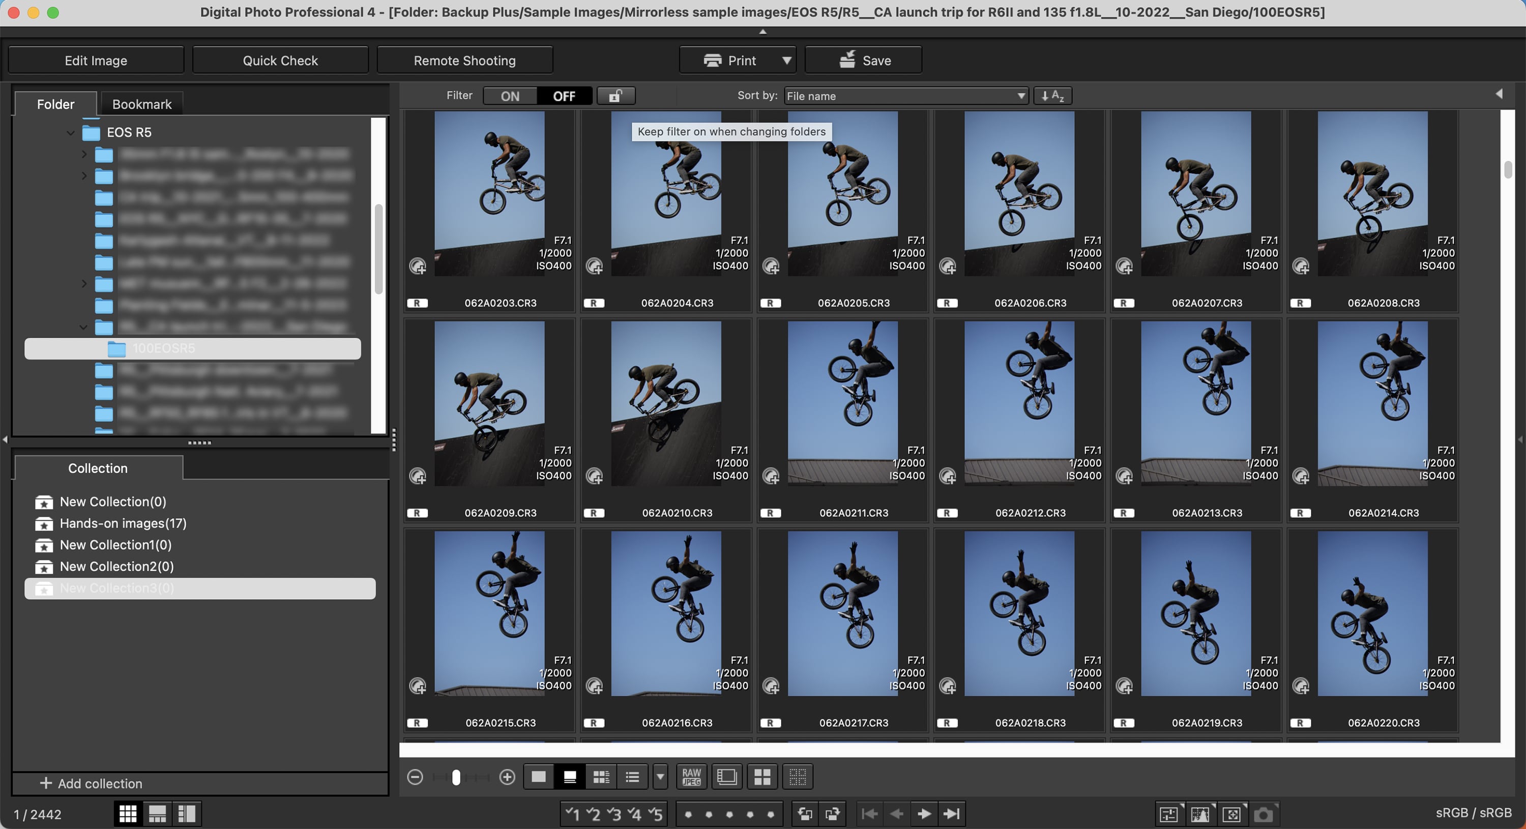Image resolution: width=1526 pixels, height=829 pixels.
Task: Toggle the filter lock padlock icon
Action: pyautogui.click(x=615, y=95)
